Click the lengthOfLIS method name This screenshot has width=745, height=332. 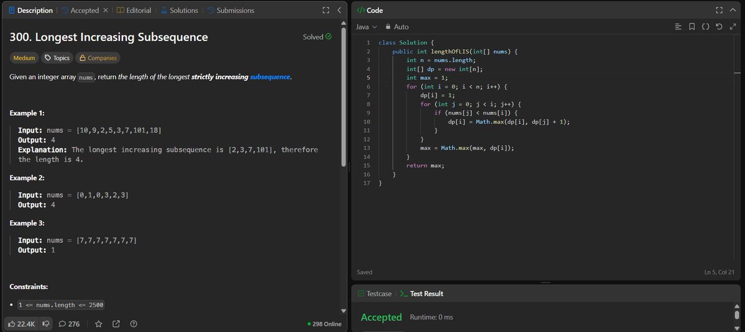pos(451,52)
